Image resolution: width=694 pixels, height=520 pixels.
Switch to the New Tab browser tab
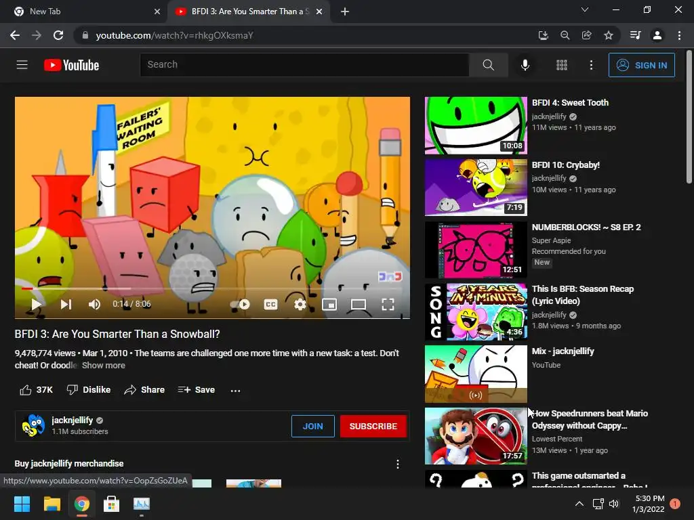(84, 12)
